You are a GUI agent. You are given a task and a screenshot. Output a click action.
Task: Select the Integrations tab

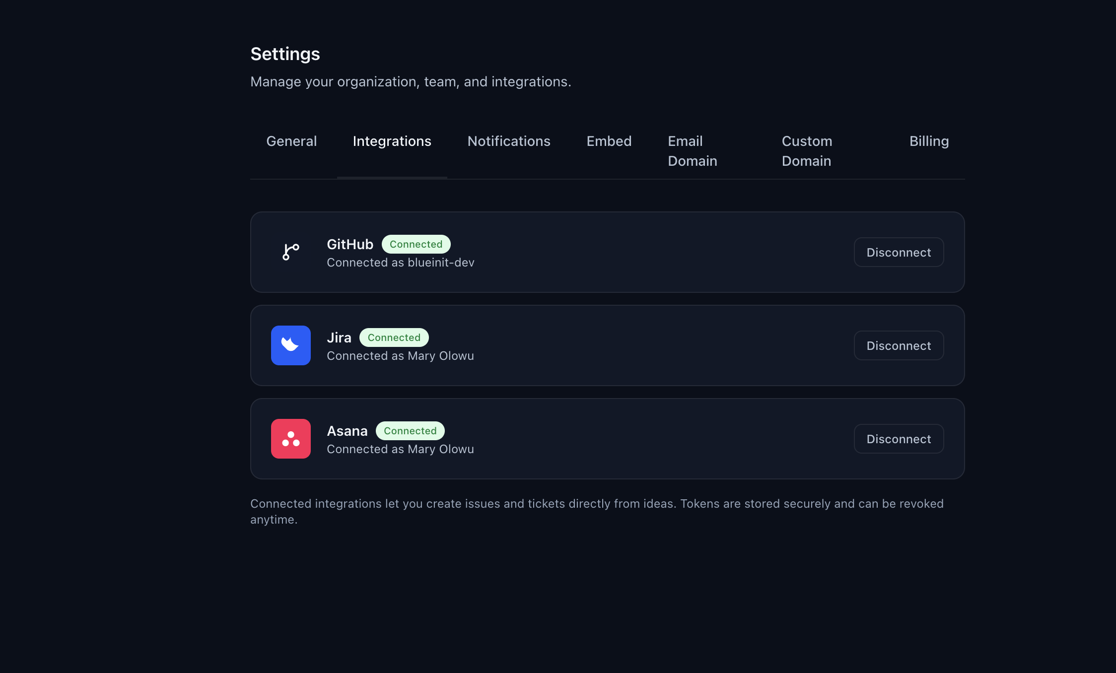392,141
